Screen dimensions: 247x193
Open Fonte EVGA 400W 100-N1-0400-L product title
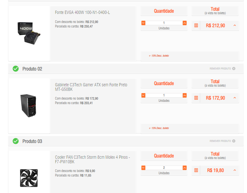click(82, 13)
